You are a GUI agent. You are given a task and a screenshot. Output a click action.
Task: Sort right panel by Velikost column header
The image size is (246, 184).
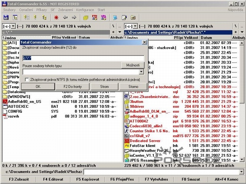[191, 38]
